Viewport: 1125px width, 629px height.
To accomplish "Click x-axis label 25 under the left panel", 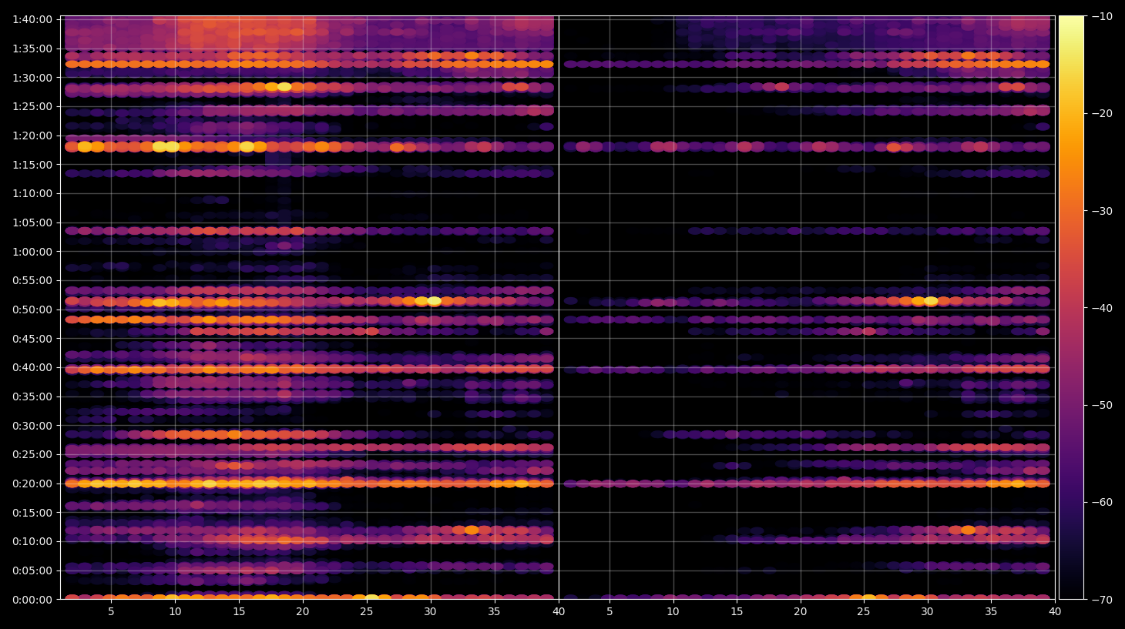I will 367,612.
